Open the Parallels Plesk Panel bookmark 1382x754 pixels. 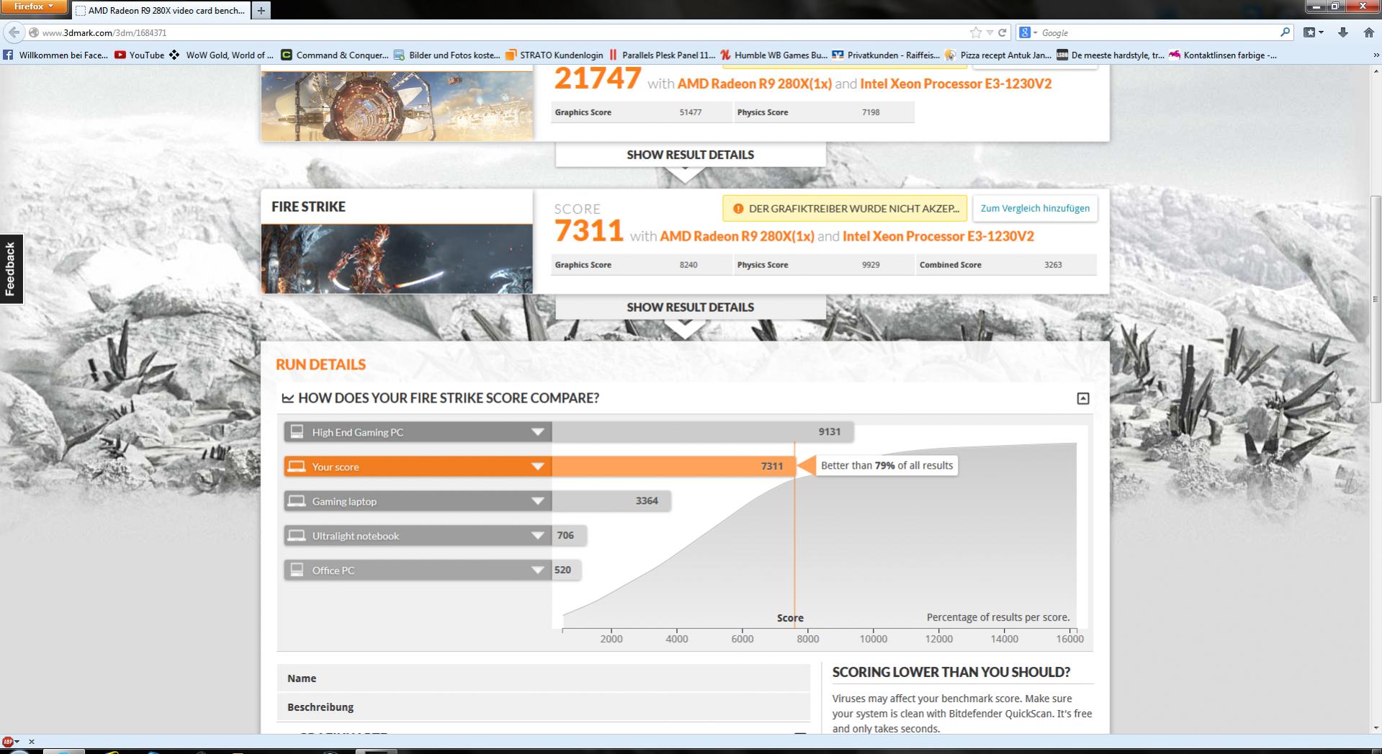click(662, 55)
